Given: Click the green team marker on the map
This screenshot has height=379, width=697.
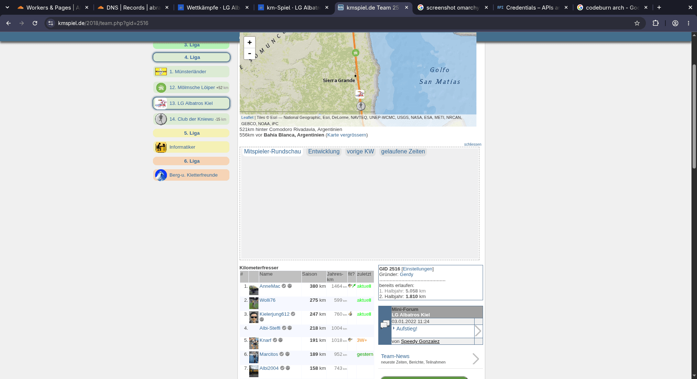Looking at the screenshot, I should [x=355, y=53].
